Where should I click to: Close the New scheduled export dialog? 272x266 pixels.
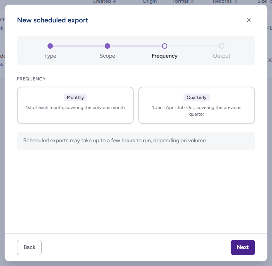click(x=248, y=20)
